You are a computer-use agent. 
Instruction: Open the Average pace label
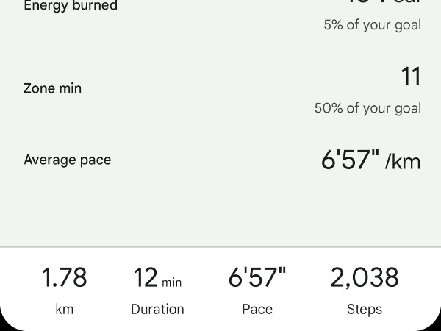point(68,160)
